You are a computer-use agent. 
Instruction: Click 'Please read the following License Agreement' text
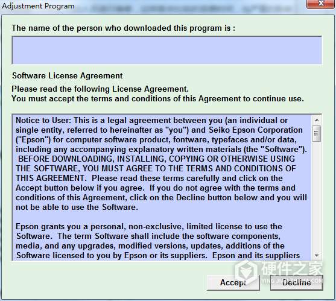pyautogui.click(x=100, y=89)
